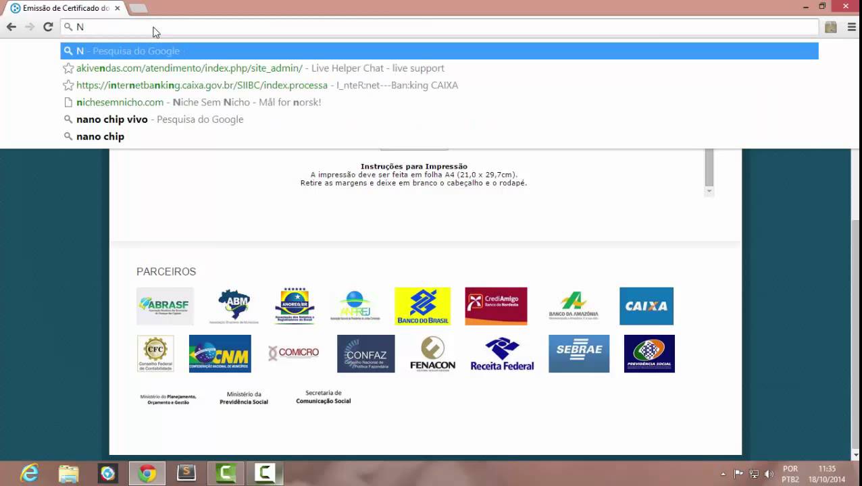Click the Banco do Brasil logo
Viewport: 862px width, 486px height.
pyautogui.click(x=422, y=306)
